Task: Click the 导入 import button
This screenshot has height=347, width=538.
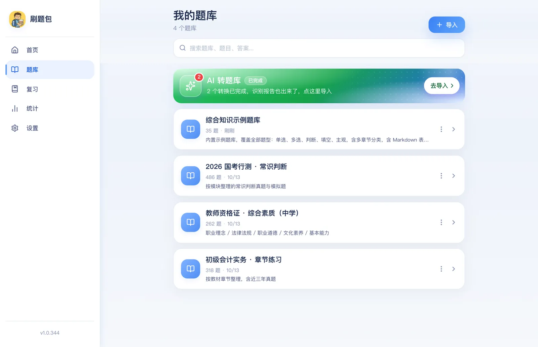Action: pyautogui.click(x=447, y=25)
